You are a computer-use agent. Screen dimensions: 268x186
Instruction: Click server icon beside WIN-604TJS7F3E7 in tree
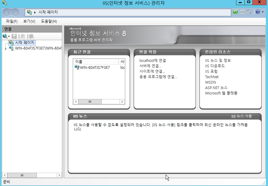click(11, 48)
